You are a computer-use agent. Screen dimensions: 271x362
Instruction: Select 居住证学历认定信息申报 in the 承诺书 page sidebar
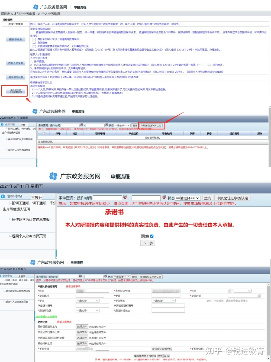(31, 219)
